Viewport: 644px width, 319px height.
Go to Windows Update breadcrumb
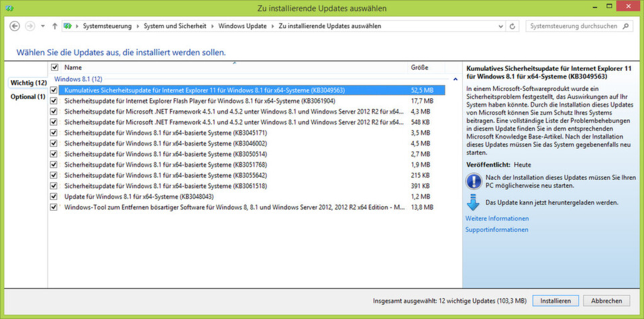point(243,26)
